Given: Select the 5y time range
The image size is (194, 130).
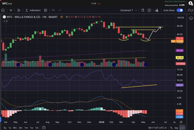Looking at the screenshot, I should tap(5, 128).
